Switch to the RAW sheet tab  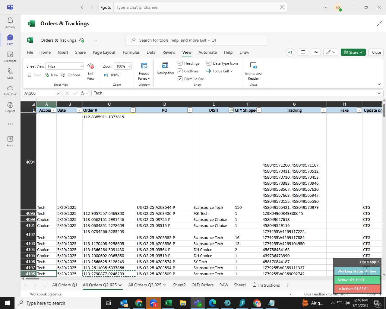(x=224, y=285)
